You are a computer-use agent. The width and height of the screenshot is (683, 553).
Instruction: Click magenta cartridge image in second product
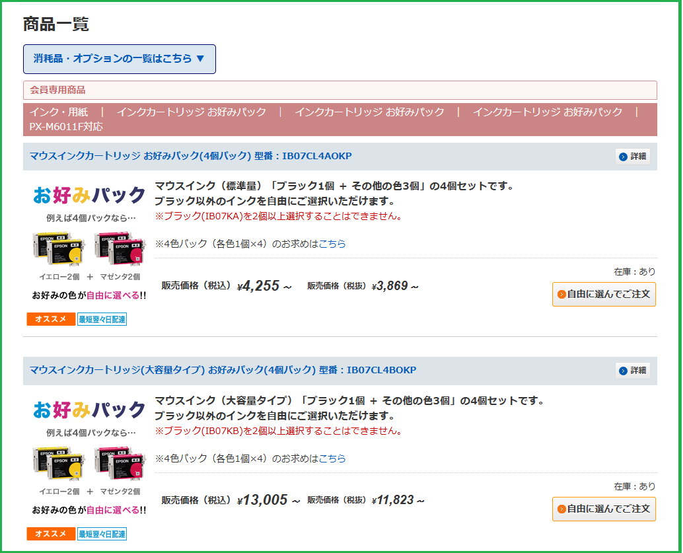tap(120, 462)
